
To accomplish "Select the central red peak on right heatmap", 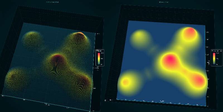I will pyautogui.click(x=170, y=60).
